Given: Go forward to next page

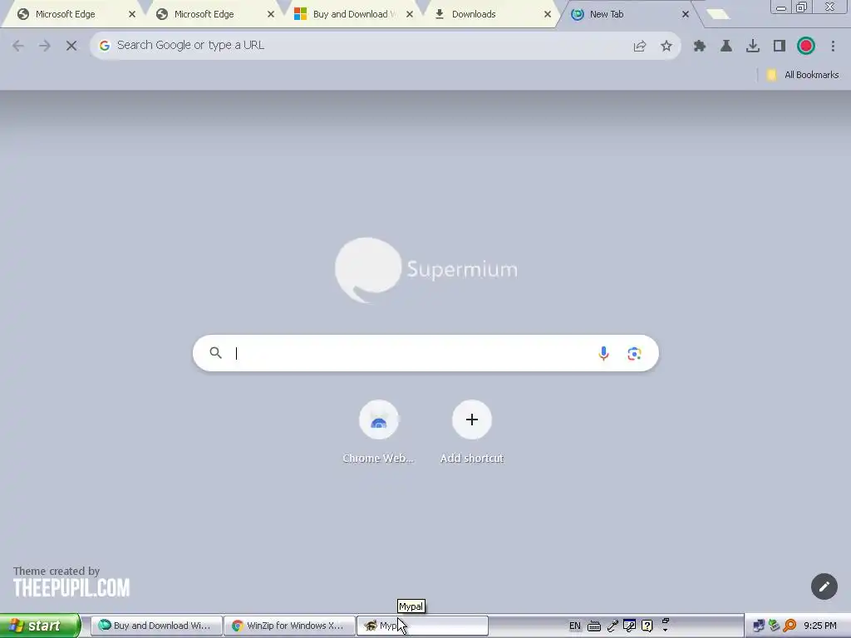Looking at the screenshot, I should (45, 46).
